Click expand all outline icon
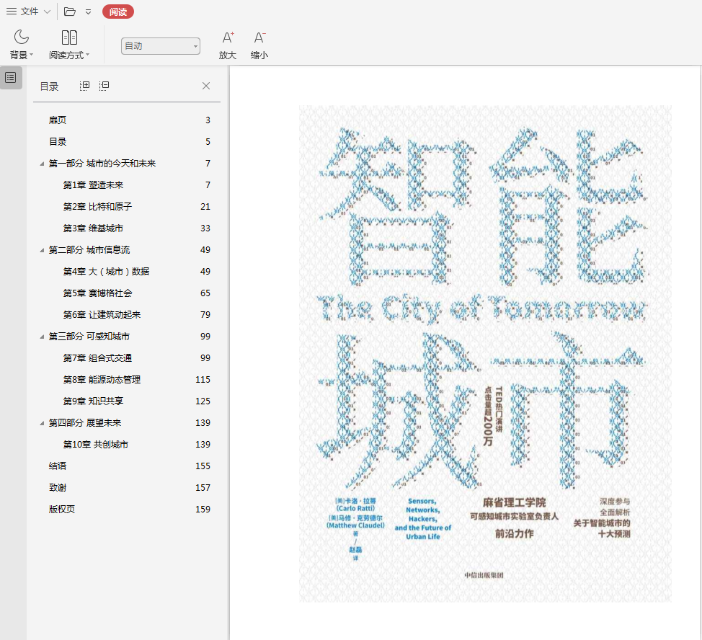 (84, 86)
